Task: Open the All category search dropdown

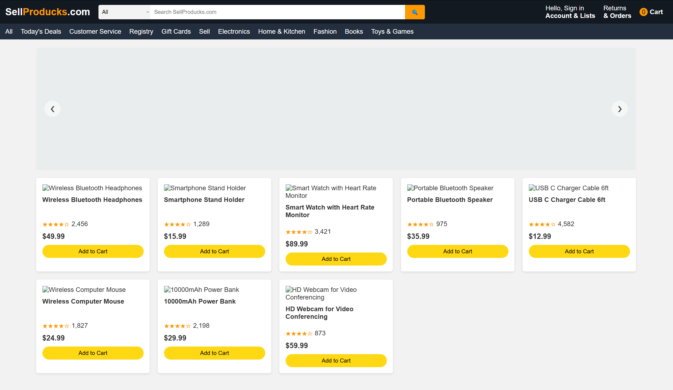Action: click(x=124, y=12)
